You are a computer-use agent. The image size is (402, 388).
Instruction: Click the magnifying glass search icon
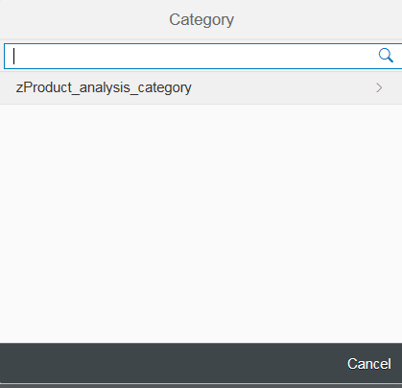pyautogui.click(x=386, y=56)
